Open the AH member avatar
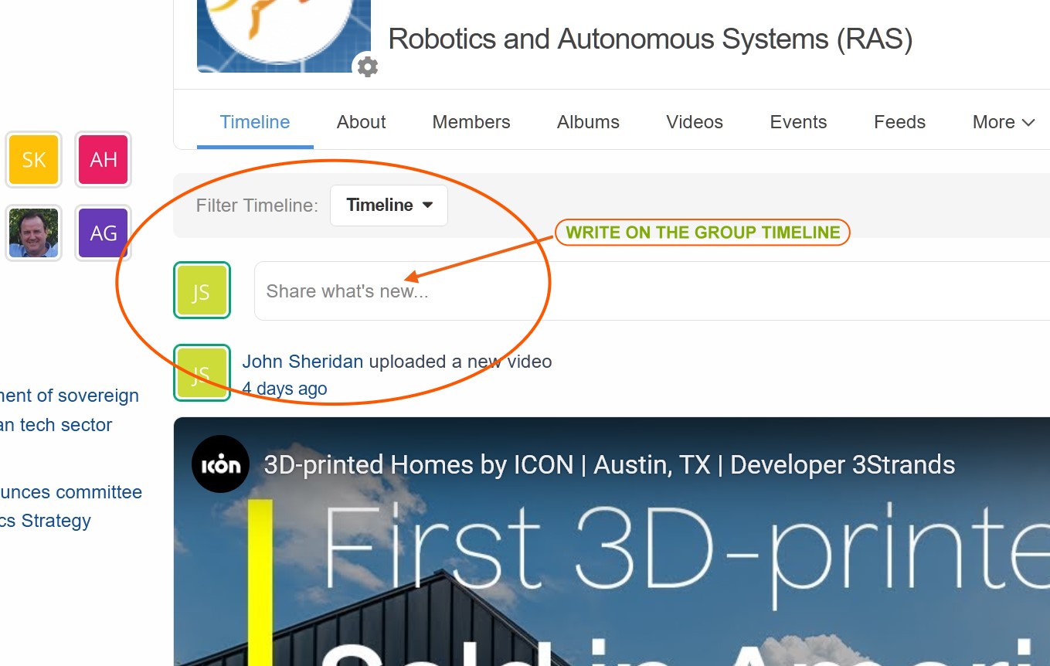Screen dimensions: 1050x666 (x=104, y=160)
